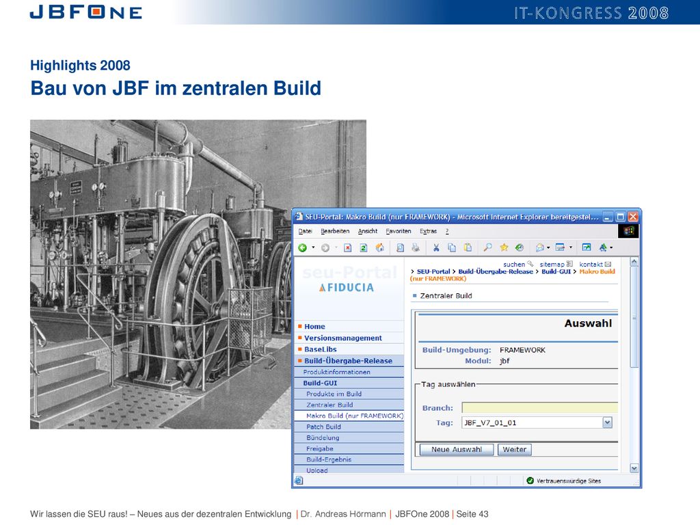Maximize the Internet Explorer window
This screenshot has height=525, width=700.
point(620,217)
